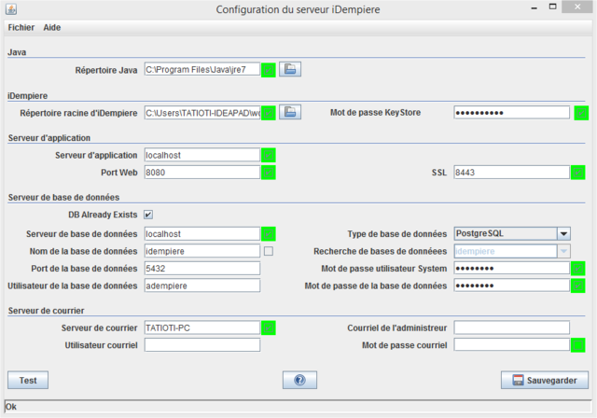Click the folder browse icon for Répertoire Java
597x418 pixels.
coord(290,69)
